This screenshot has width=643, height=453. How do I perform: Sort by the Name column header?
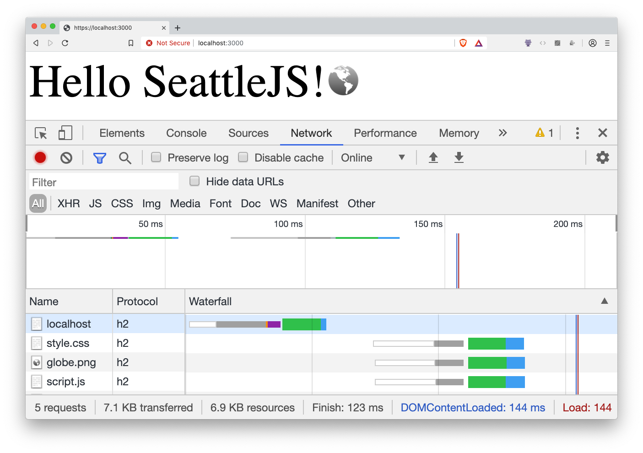pyautogui.click(x=69, y=302)
